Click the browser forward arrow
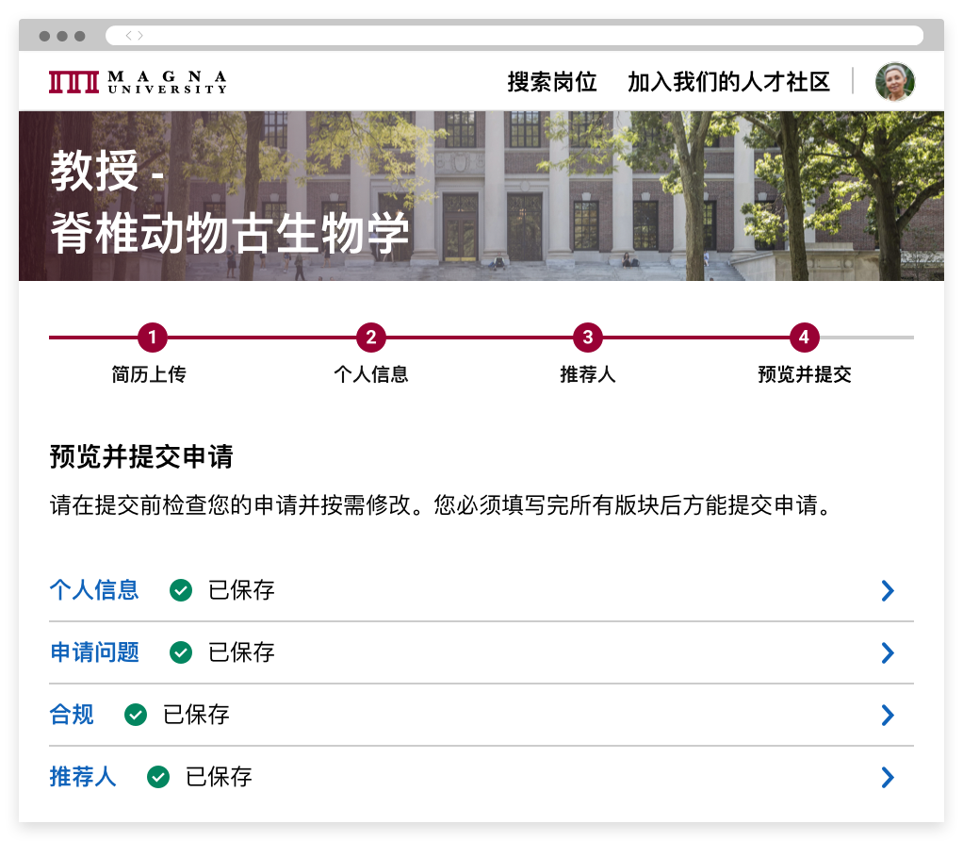The height and width of the screenshot is (841, 963). pyautogui.click(x=140, y=36)
